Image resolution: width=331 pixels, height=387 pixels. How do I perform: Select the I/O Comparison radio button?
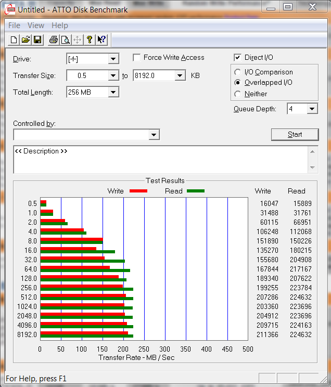(238, 72)
